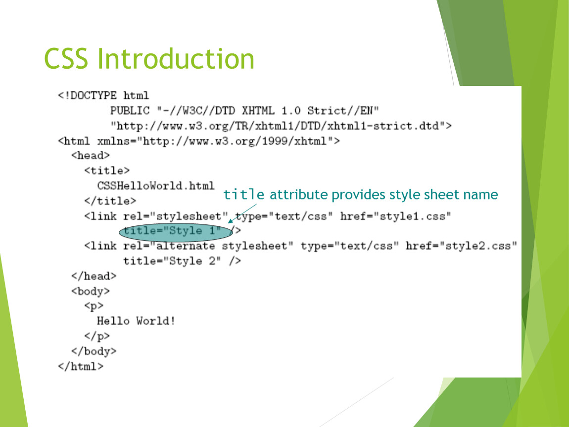
Task: Click the closing '</head>' tag
Action: point(94,276)
